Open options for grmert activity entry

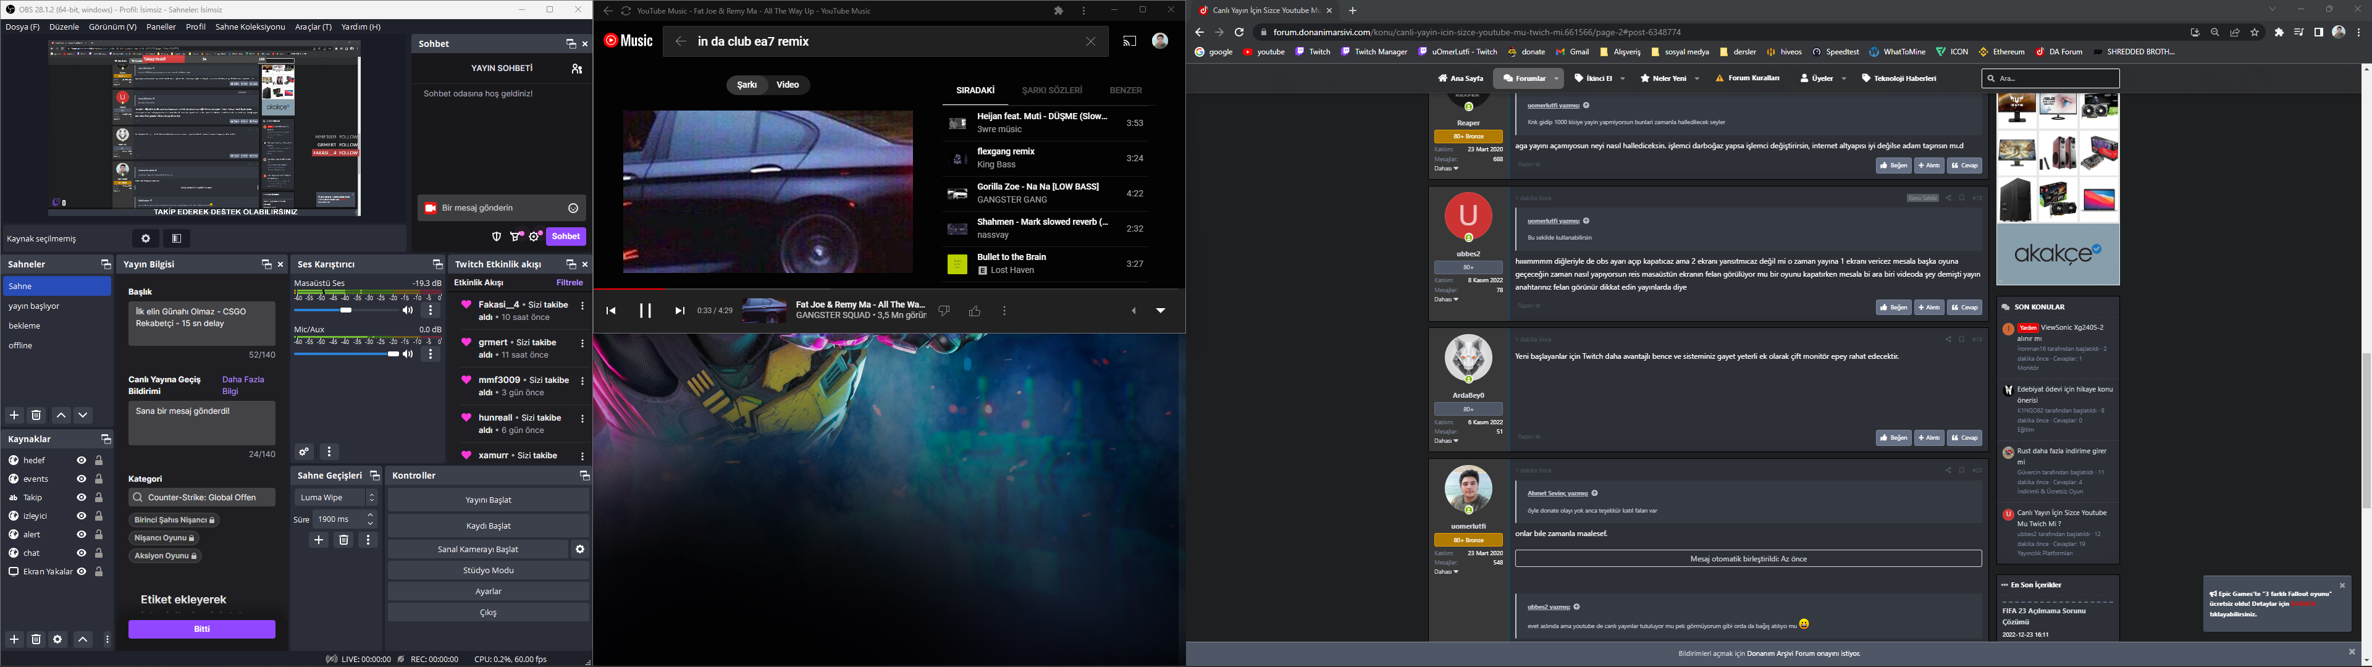(x=582, y=343)
